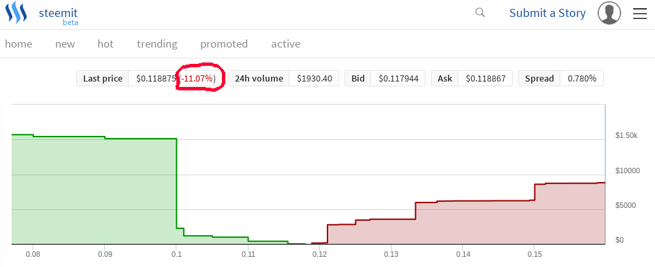
Task: Click the $1.50k axis label
Action: (x=626, y=135)
